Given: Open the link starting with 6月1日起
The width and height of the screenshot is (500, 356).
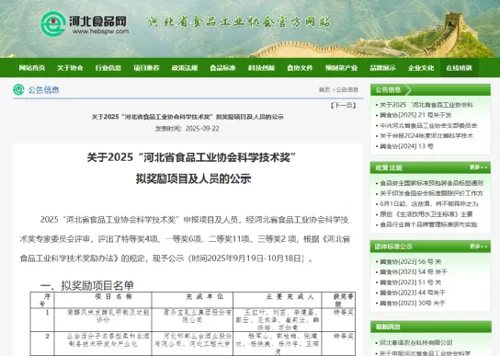Looking at the screenshot, I should point(429,203).
